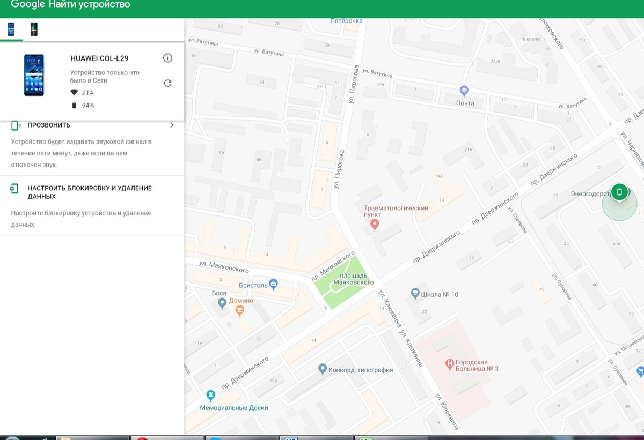
Task: Click the HUAWEI COL-L29 device name
Action: (99, 58)
